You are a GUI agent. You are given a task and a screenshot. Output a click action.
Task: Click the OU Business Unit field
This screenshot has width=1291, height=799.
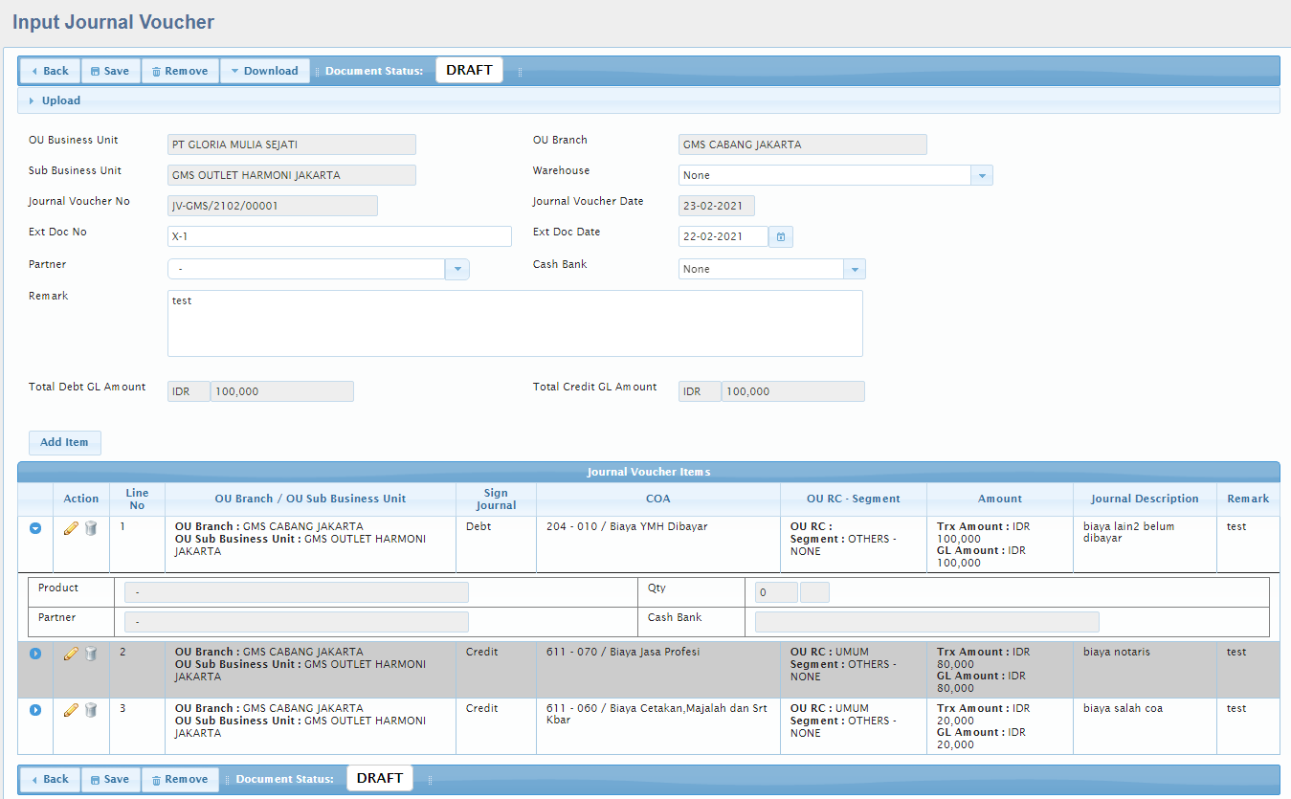292,144
